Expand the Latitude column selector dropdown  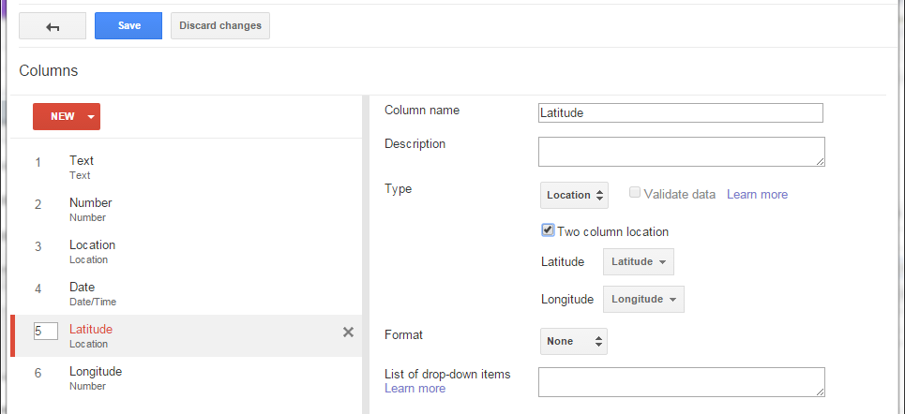point(639,261)
